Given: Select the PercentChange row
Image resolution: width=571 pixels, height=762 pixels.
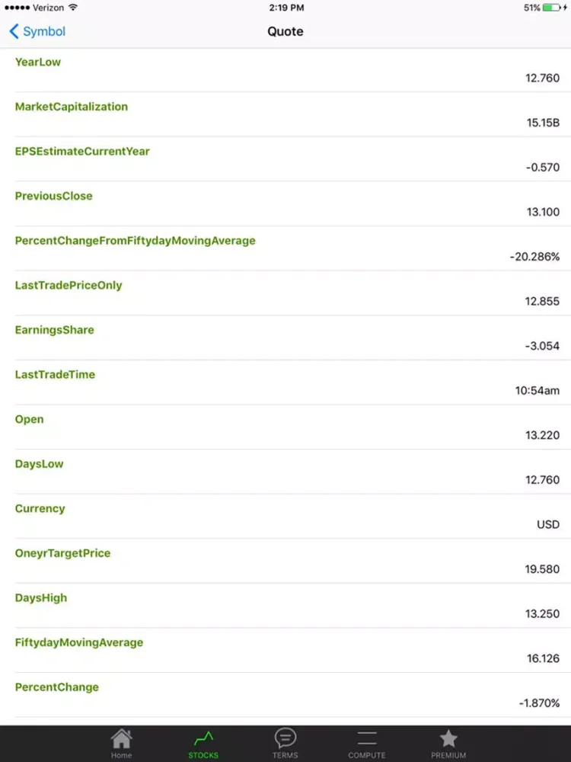Looking at the screenshot, I should point(285,695).
